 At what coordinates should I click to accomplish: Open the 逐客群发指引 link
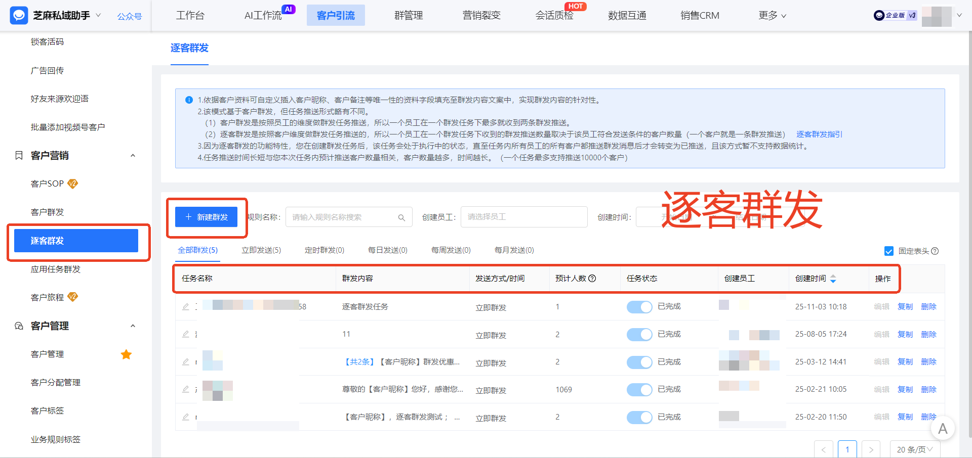(819, 134)
